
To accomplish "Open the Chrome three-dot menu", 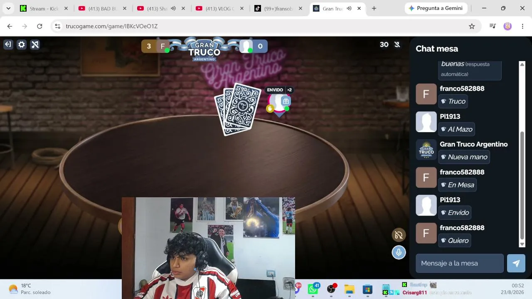I will click(x=522, y=26).
